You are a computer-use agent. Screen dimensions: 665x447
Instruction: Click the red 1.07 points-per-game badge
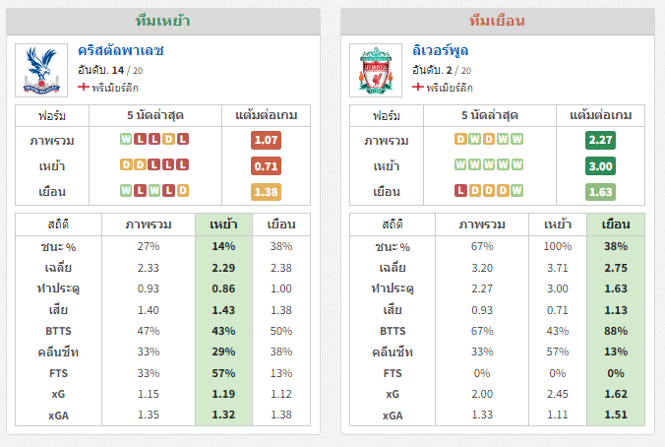coord(266,140)
